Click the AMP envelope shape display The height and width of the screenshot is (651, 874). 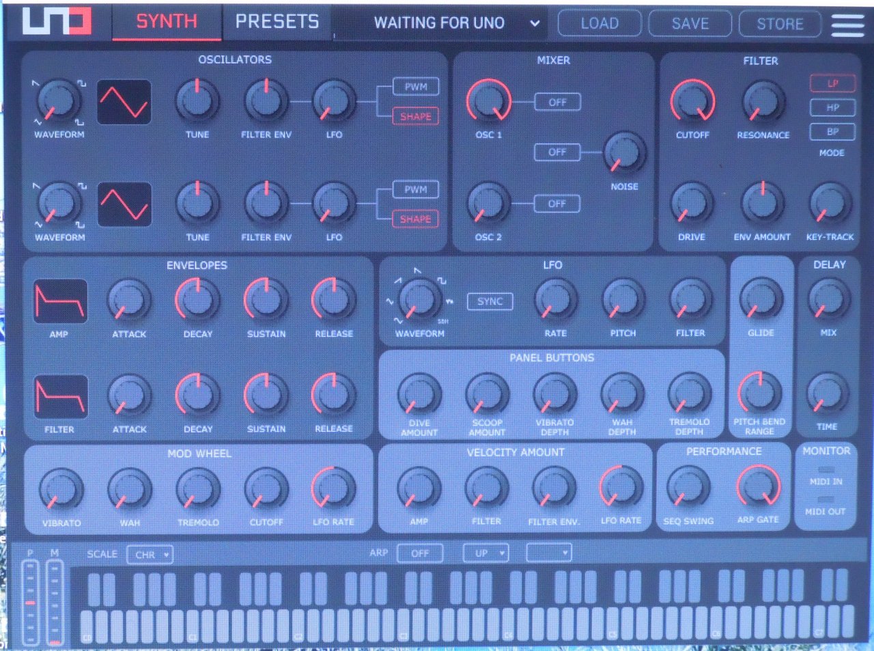point(60,301)
